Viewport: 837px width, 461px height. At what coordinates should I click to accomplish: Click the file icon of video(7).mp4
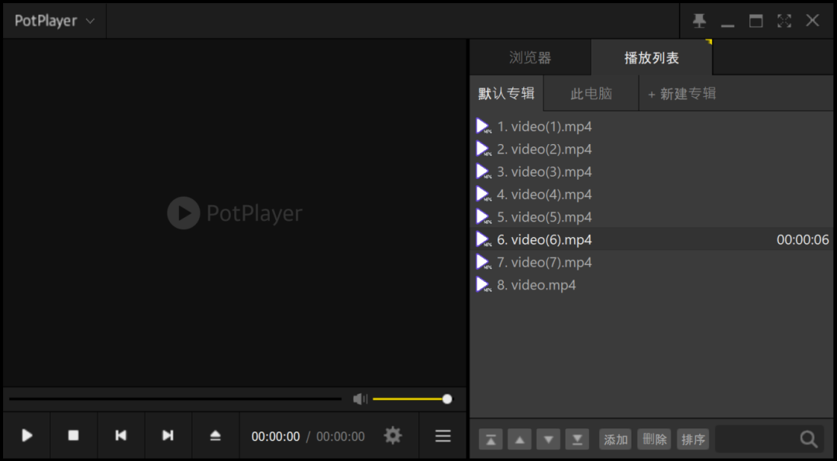click(x=484, y=263)
